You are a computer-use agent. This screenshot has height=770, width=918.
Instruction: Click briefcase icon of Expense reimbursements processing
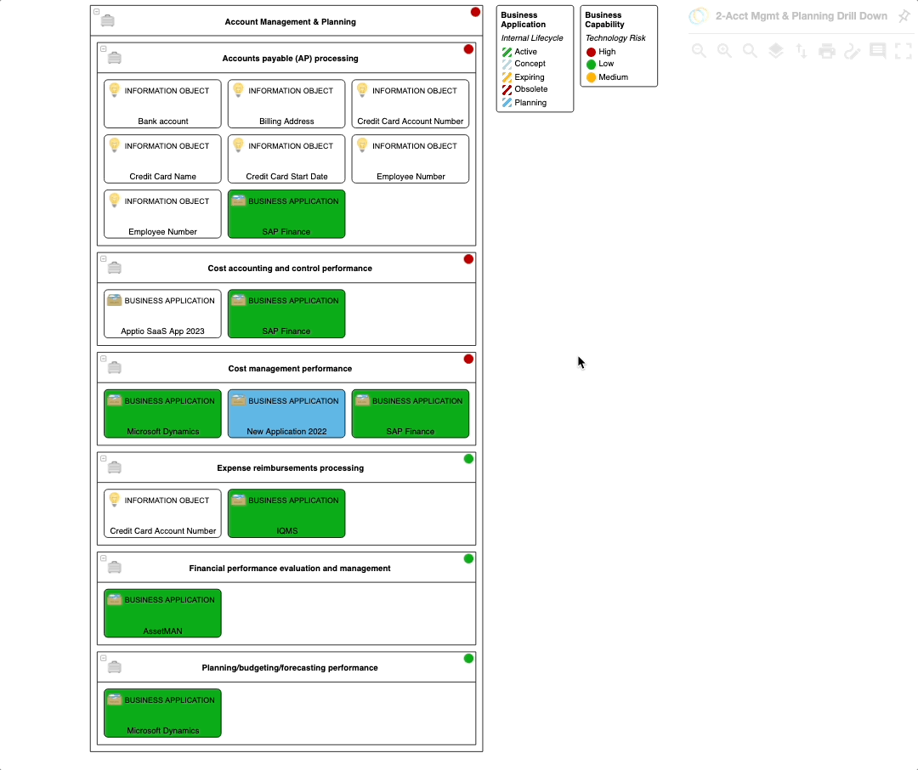click(115, 467)
